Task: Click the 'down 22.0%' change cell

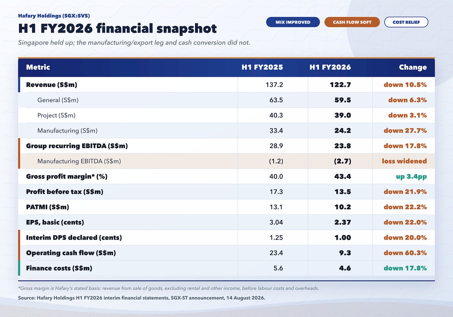Action: tap(405, 222)
